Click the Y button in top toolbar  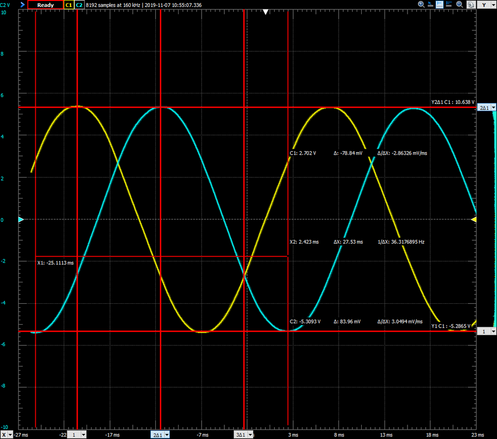[484, 5]
